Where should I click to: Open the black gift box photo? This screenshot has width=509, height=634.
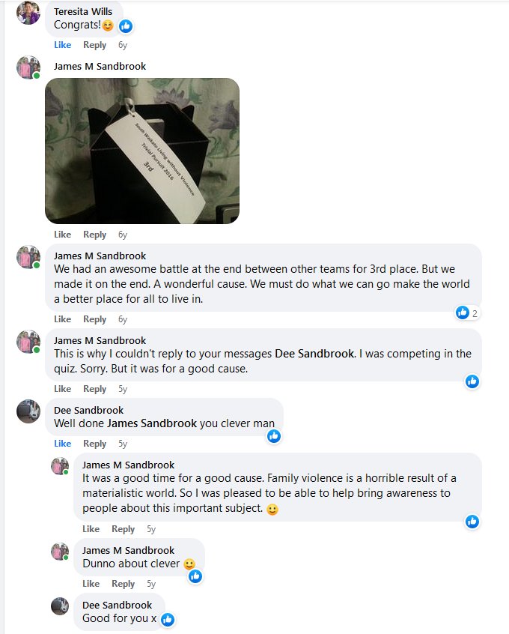pos(142,151)
